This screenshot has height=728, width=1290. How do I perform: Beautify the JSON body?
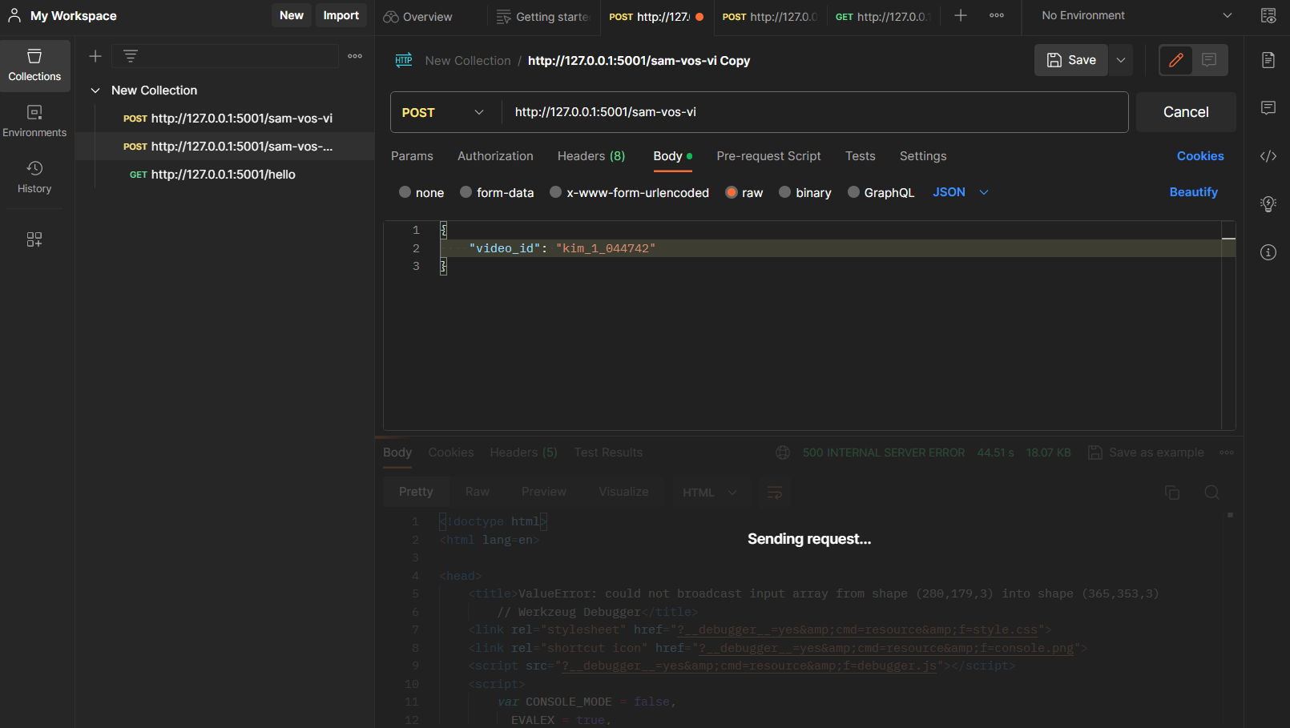pos(1194,192)
